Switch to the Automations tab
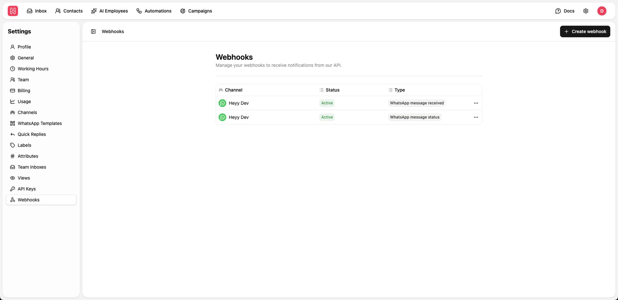Image resolution: width=618 pixels, height=300 pixels. [x=154, y=11]
